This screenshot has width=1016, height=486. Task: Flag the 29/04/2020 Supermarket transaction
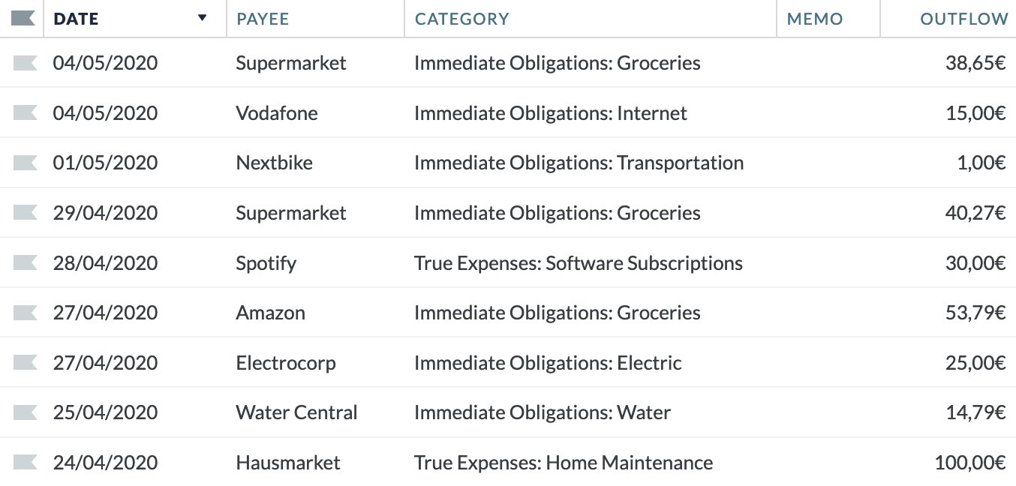coord(25,213)
